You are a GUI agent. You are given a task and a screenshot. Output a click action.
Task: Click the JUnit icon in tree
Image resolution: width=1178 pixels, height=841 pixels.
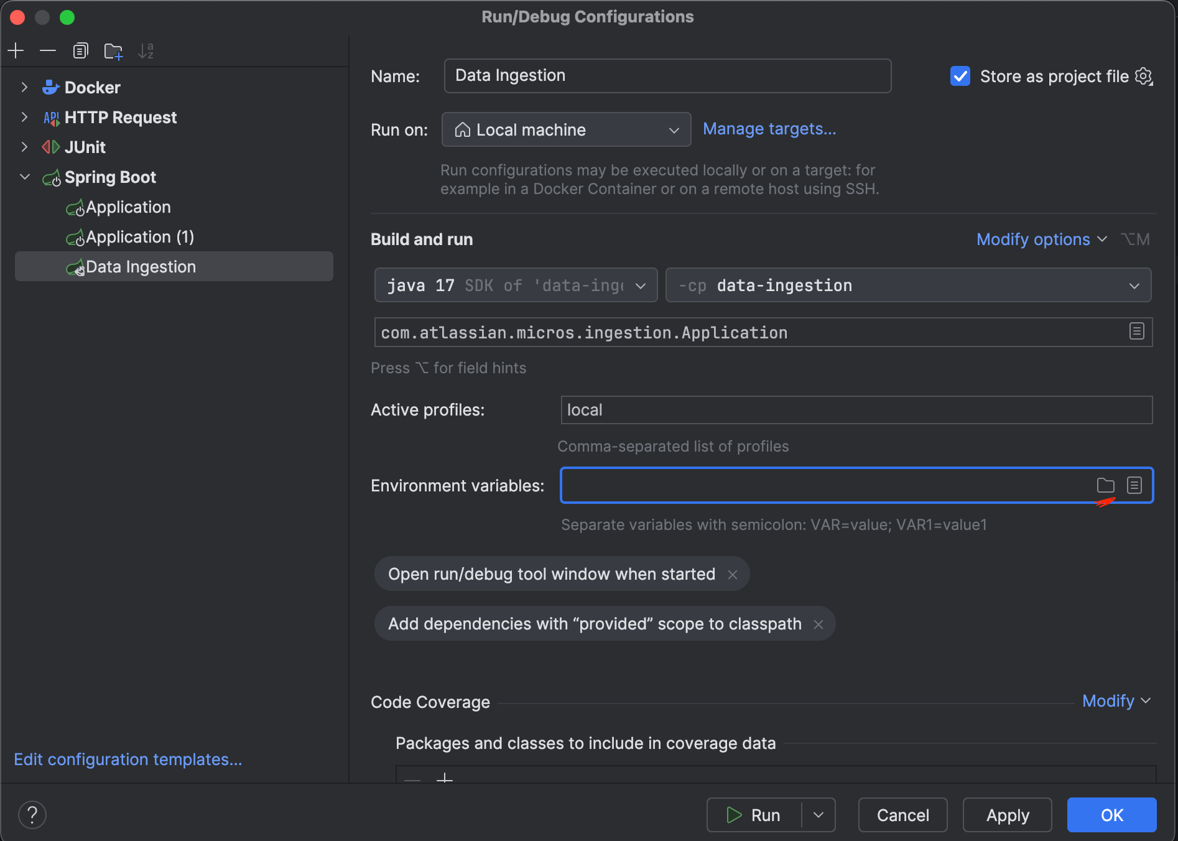[50, 147]
